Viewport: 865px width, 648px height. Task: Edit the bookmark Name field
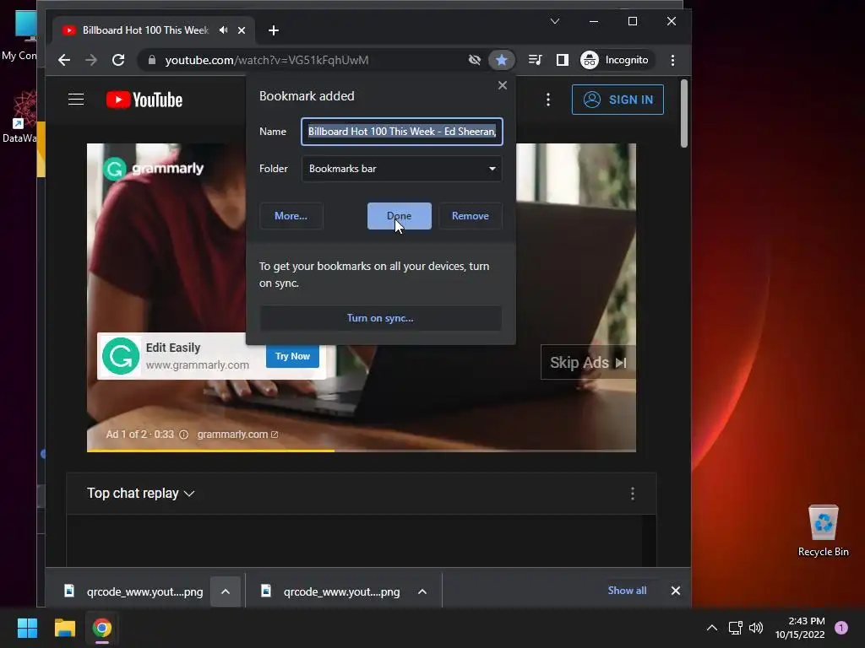click(x=401, y=132)
